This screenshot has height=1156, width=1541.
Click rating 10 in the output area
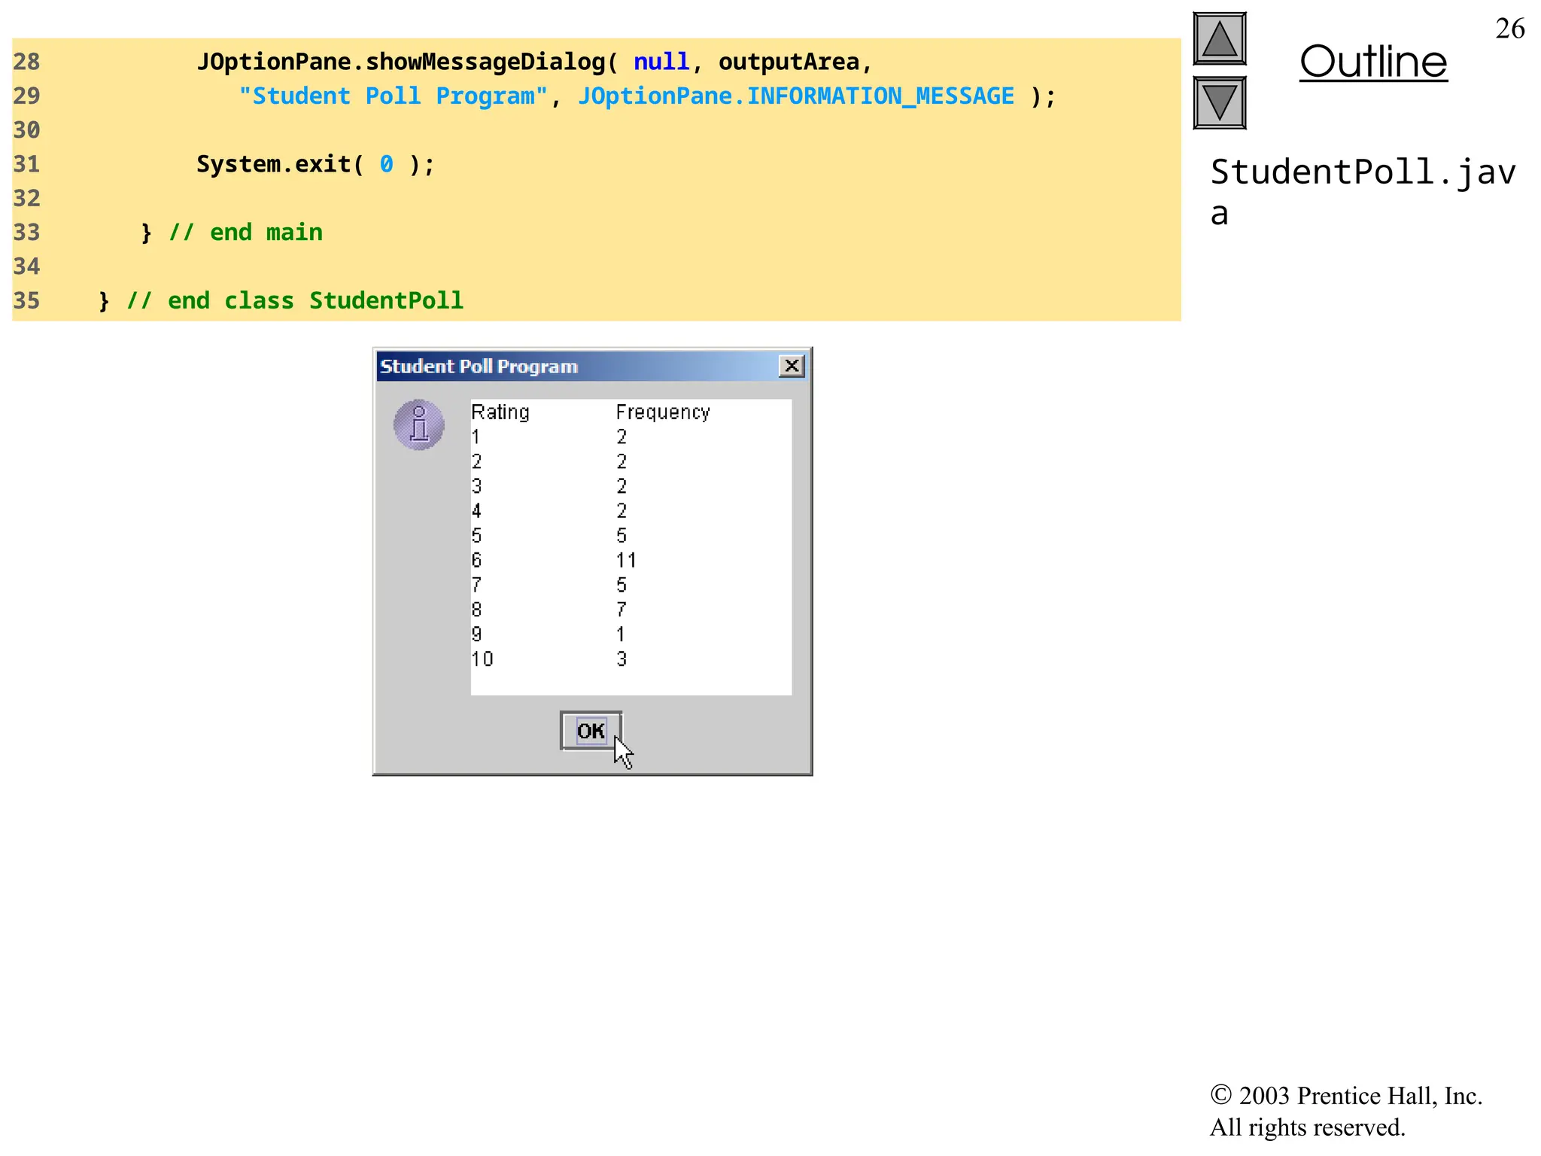point(482,659)
